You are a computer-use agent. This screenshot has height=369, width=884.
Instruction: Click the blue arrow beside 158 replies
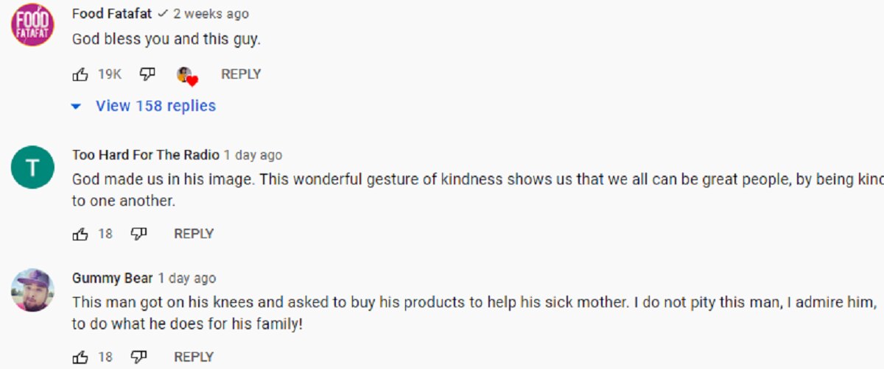tap(75, 107)
